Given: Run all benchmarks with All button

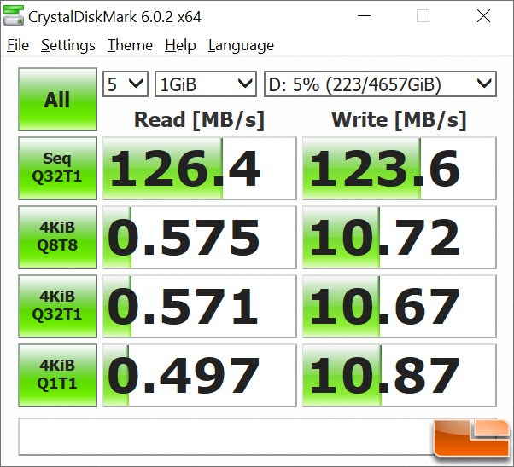Looking at the screenshot, I should coord(58,100).
